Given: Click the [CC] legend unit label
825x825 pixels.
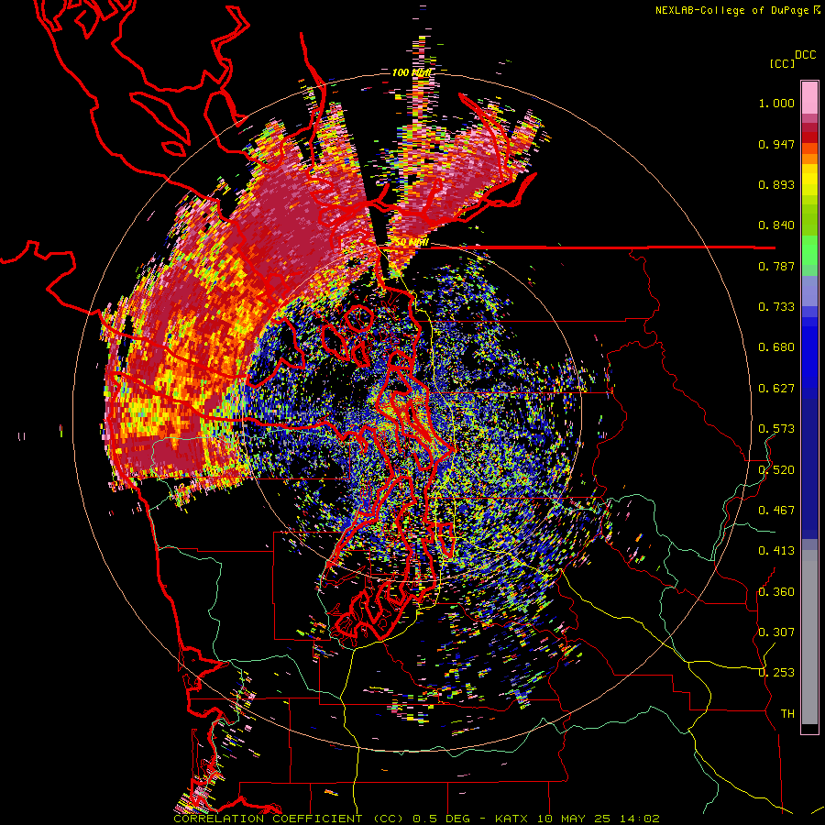Looking at the screenshot, I should (782, 63).
